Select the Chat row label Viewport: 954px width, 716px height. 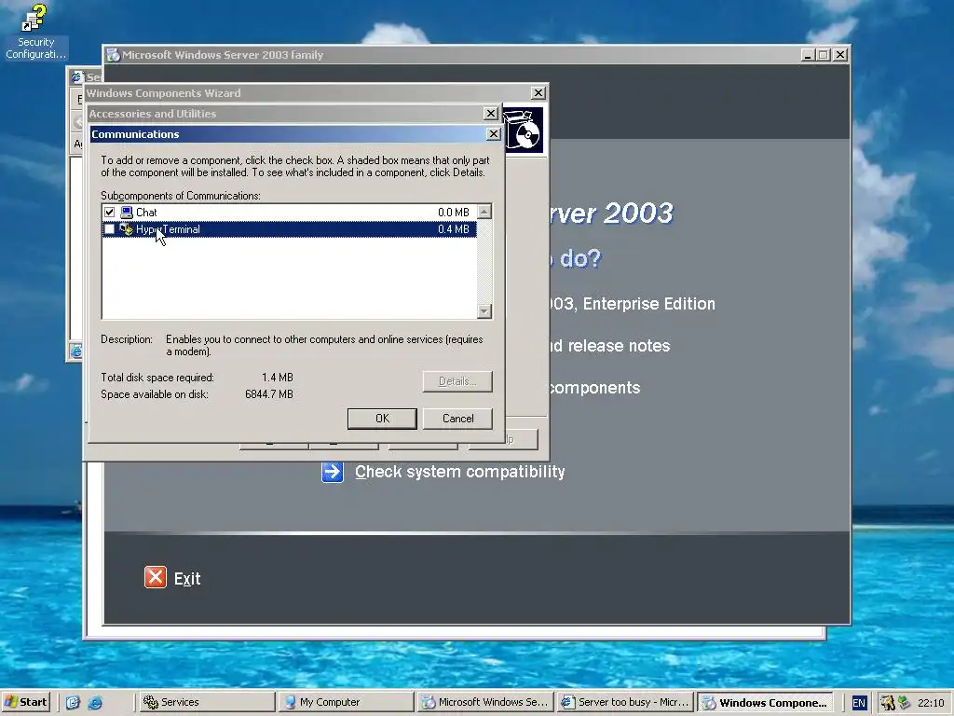[146, 213]
